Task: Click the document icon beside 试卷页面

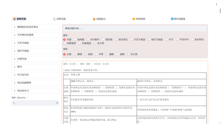Action: [54, 19]
